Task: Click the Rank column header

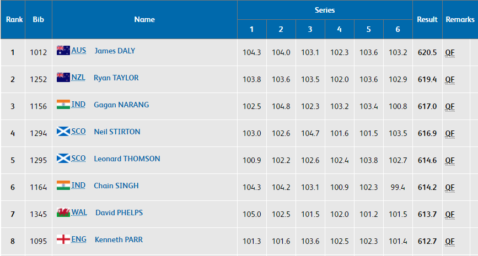Action: point(14,19)
